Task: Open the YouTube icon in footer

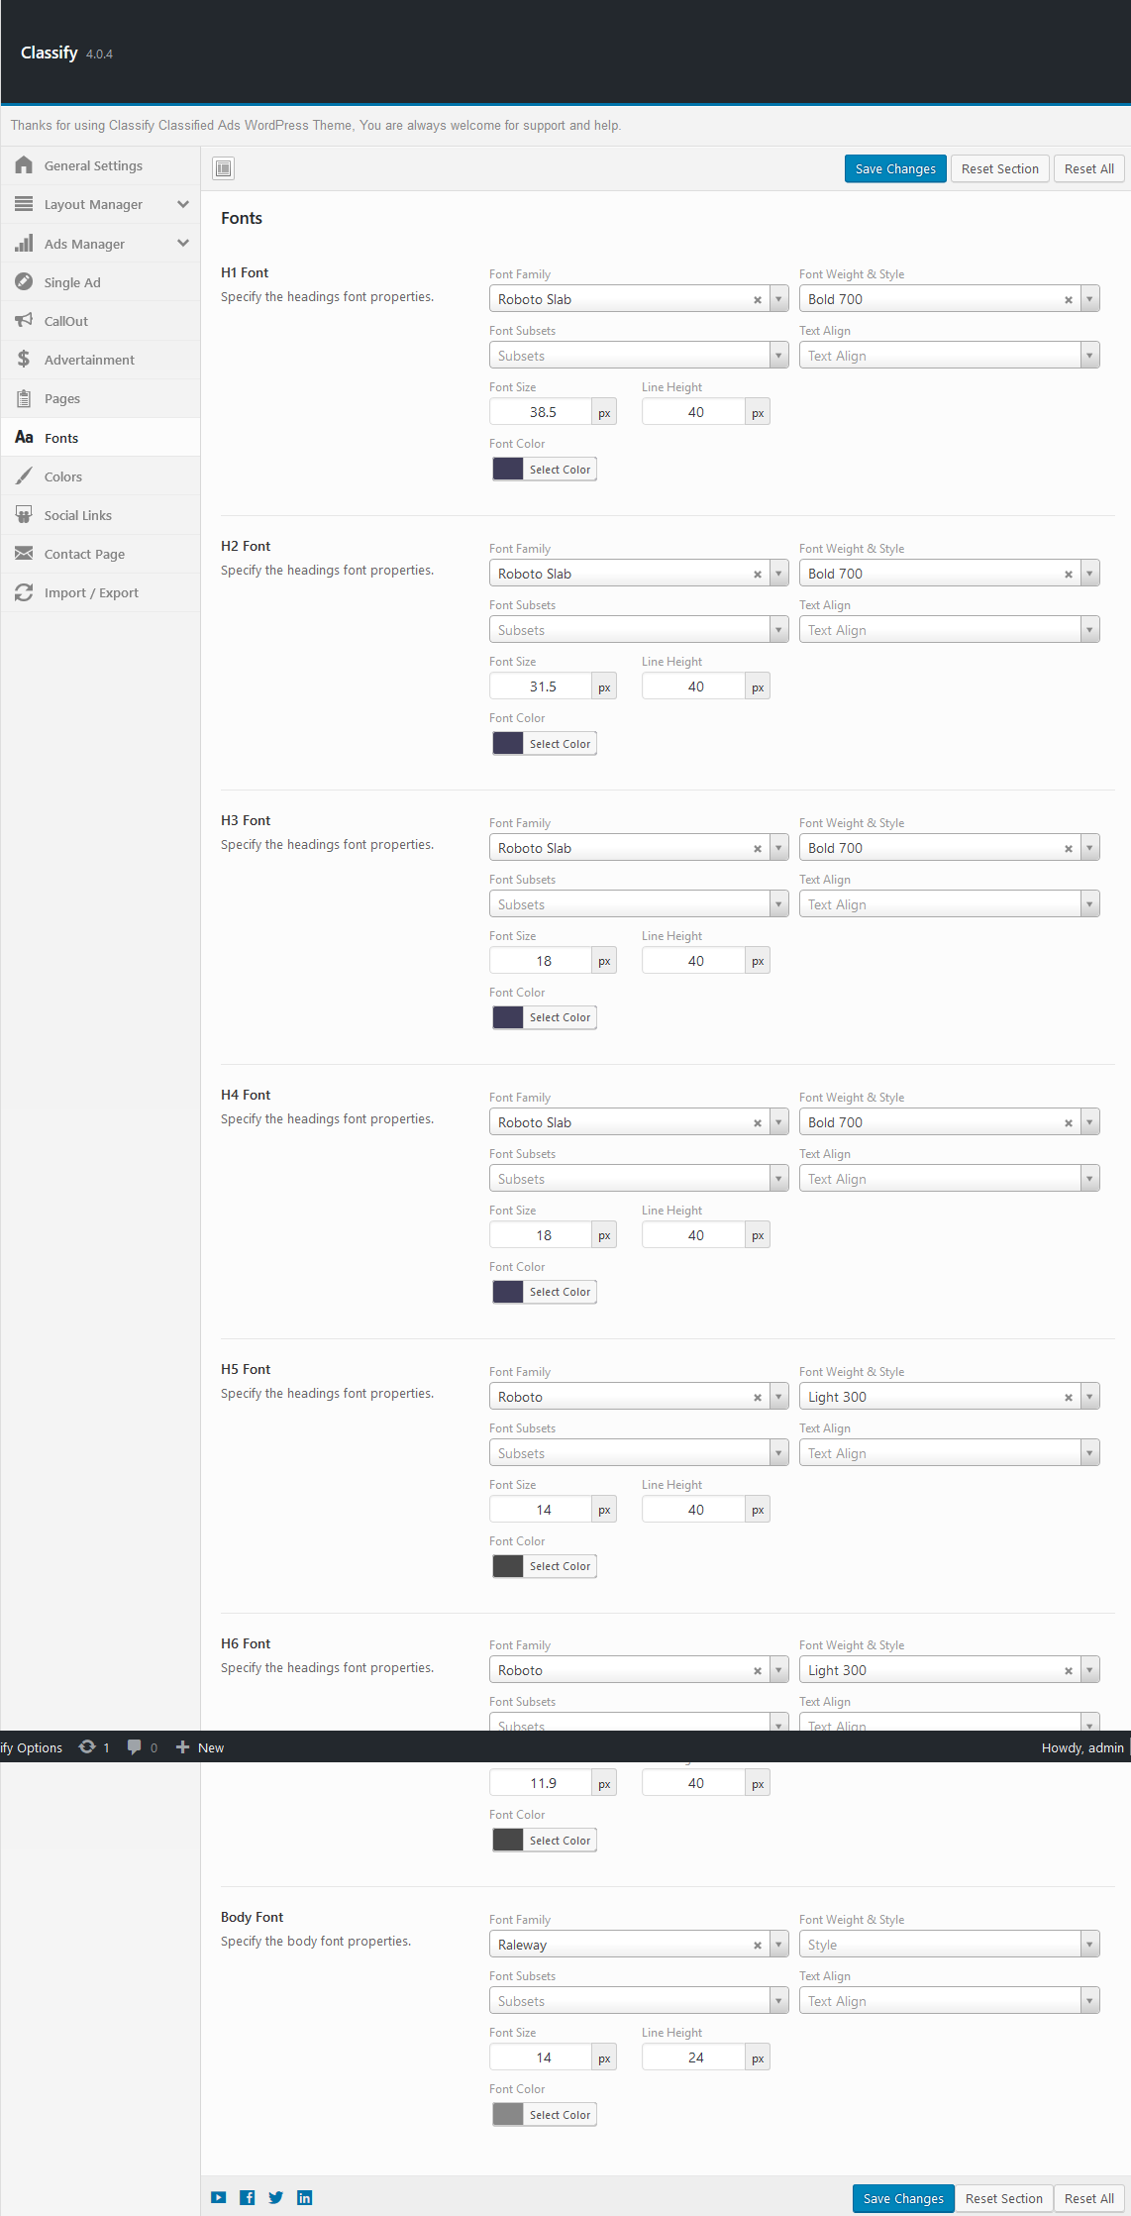Action: click(219, 2197)
